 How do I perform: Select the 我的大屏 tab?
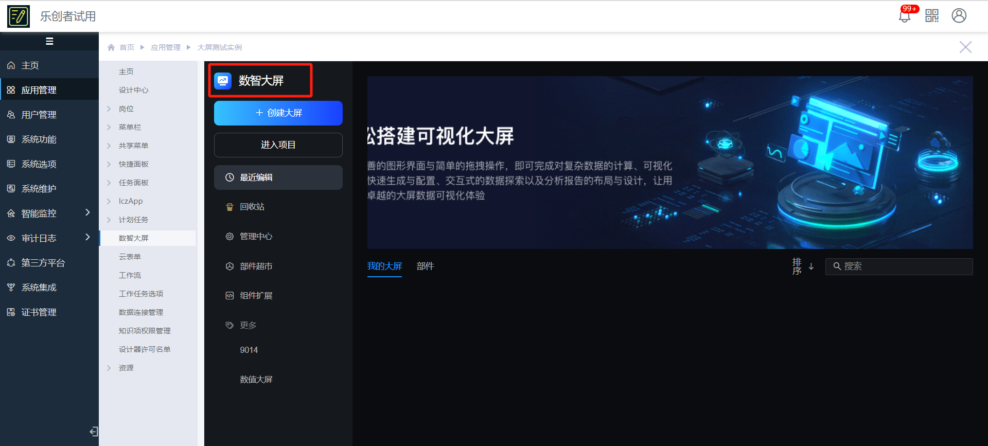point(384,266)
